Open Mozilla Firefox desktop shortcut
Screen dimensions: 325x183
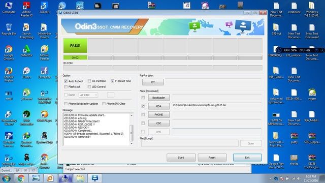(9, 75)
